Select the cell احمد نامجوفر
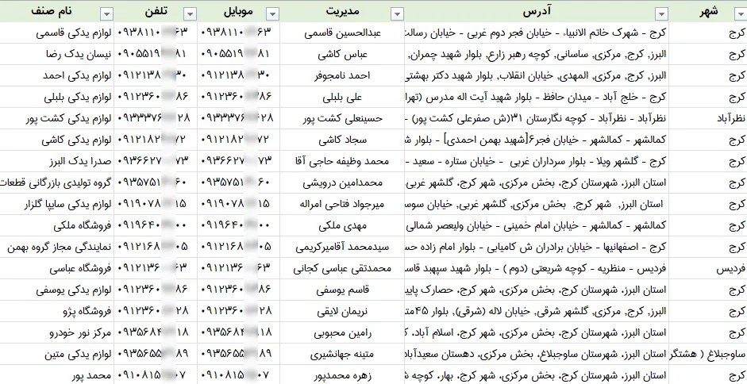747x384 pixels. click(x=342, y=75)
